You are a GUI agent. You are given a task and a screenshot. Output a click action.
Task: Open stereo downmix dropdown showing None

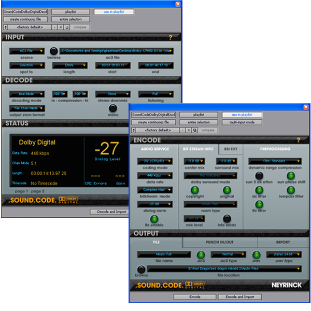pyautogui.click(x=113, y=94)
